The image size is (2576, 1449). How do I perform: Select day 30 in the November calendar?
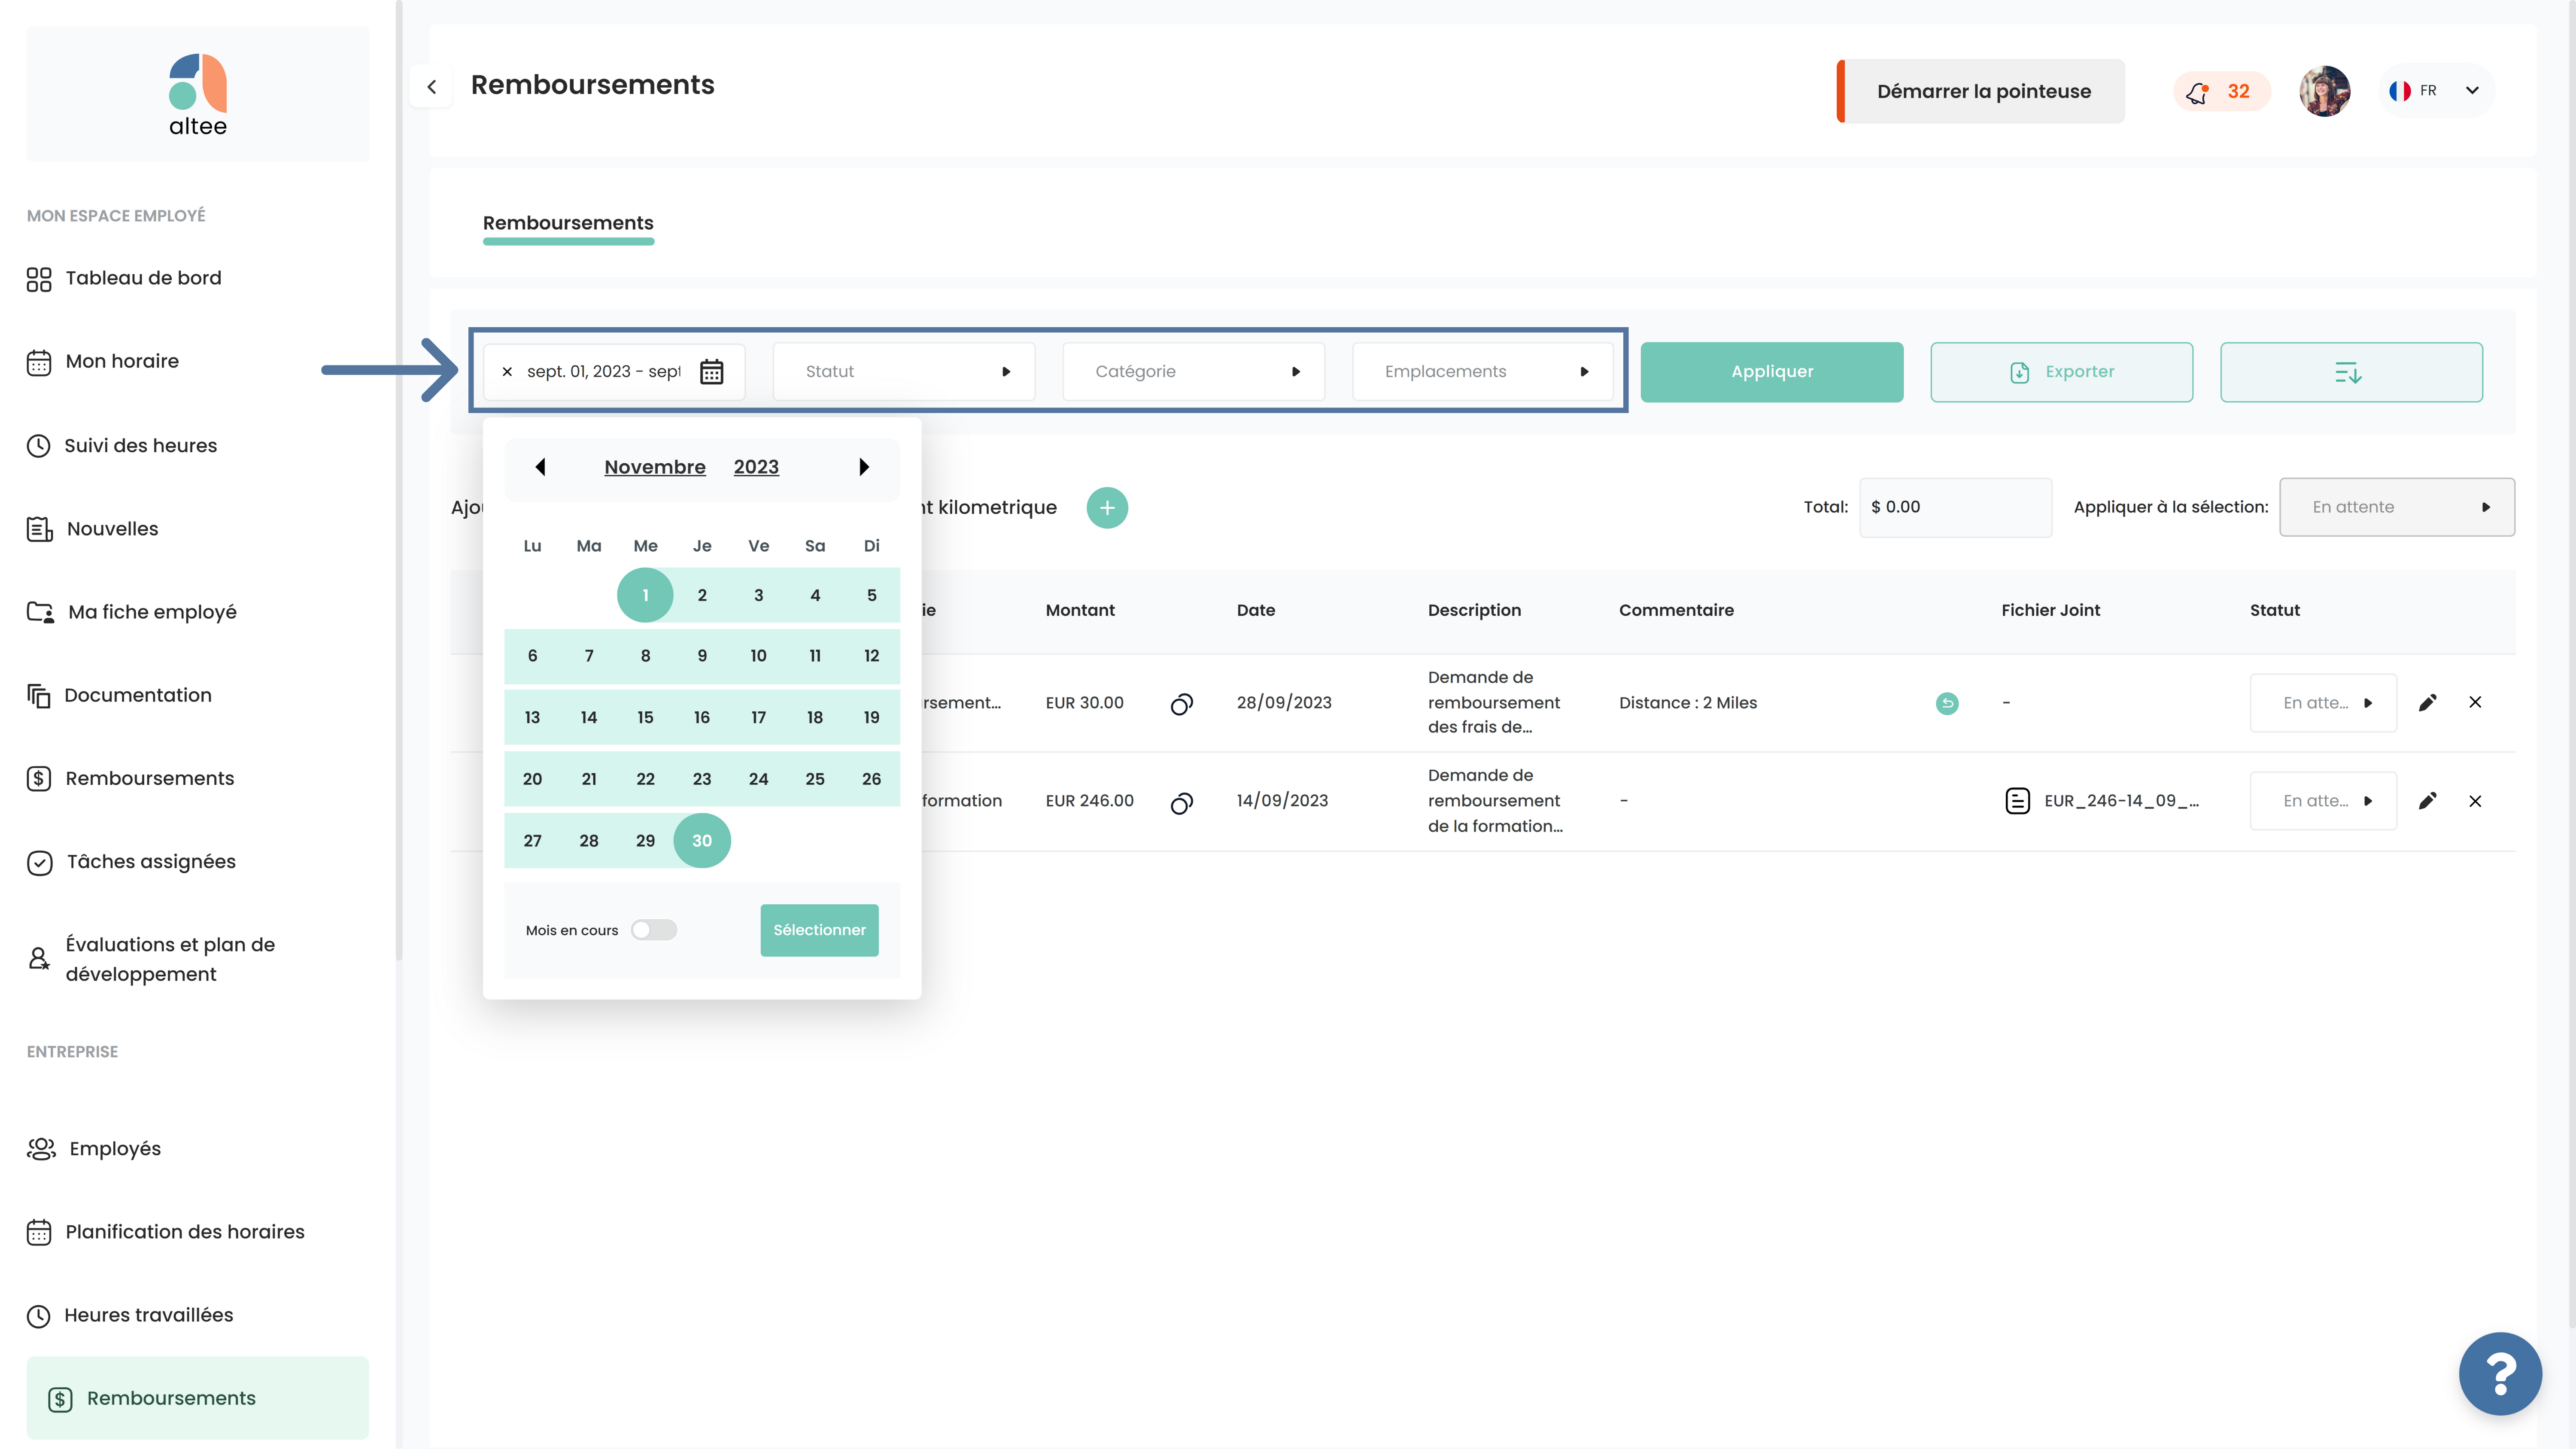[702, 841]
